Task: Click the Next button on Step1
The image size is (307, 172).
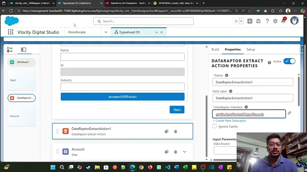Action: click(x=177, y=110)
